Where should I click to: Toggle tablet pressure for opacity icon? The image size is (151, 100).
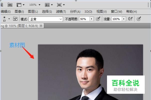coord(98,19)
